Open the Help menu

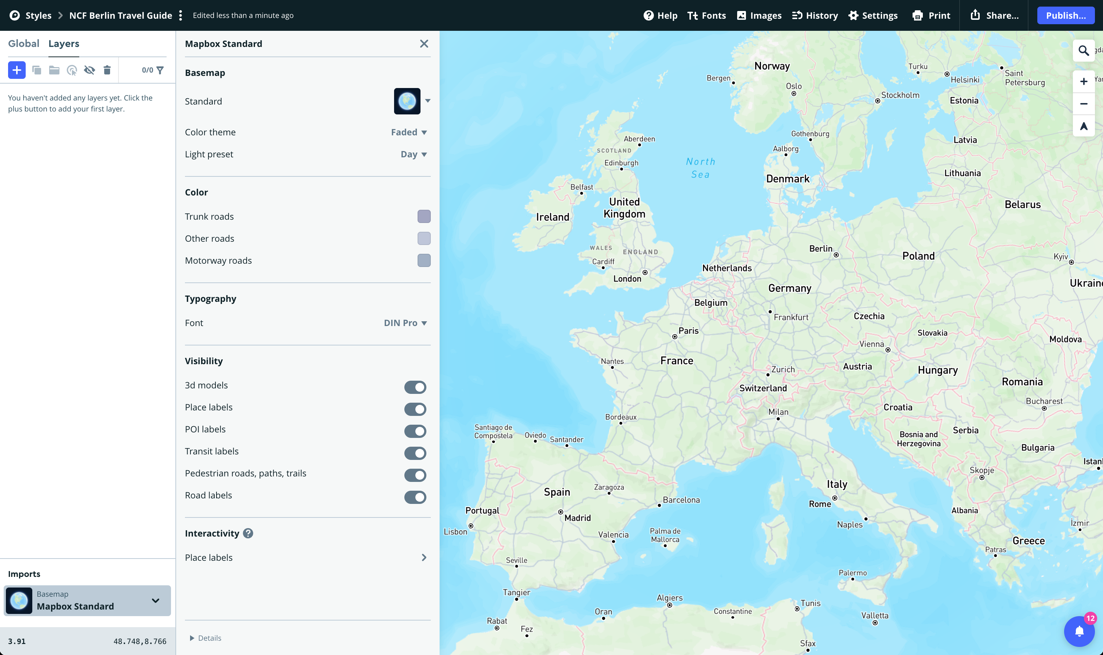(x=660, y=15)
